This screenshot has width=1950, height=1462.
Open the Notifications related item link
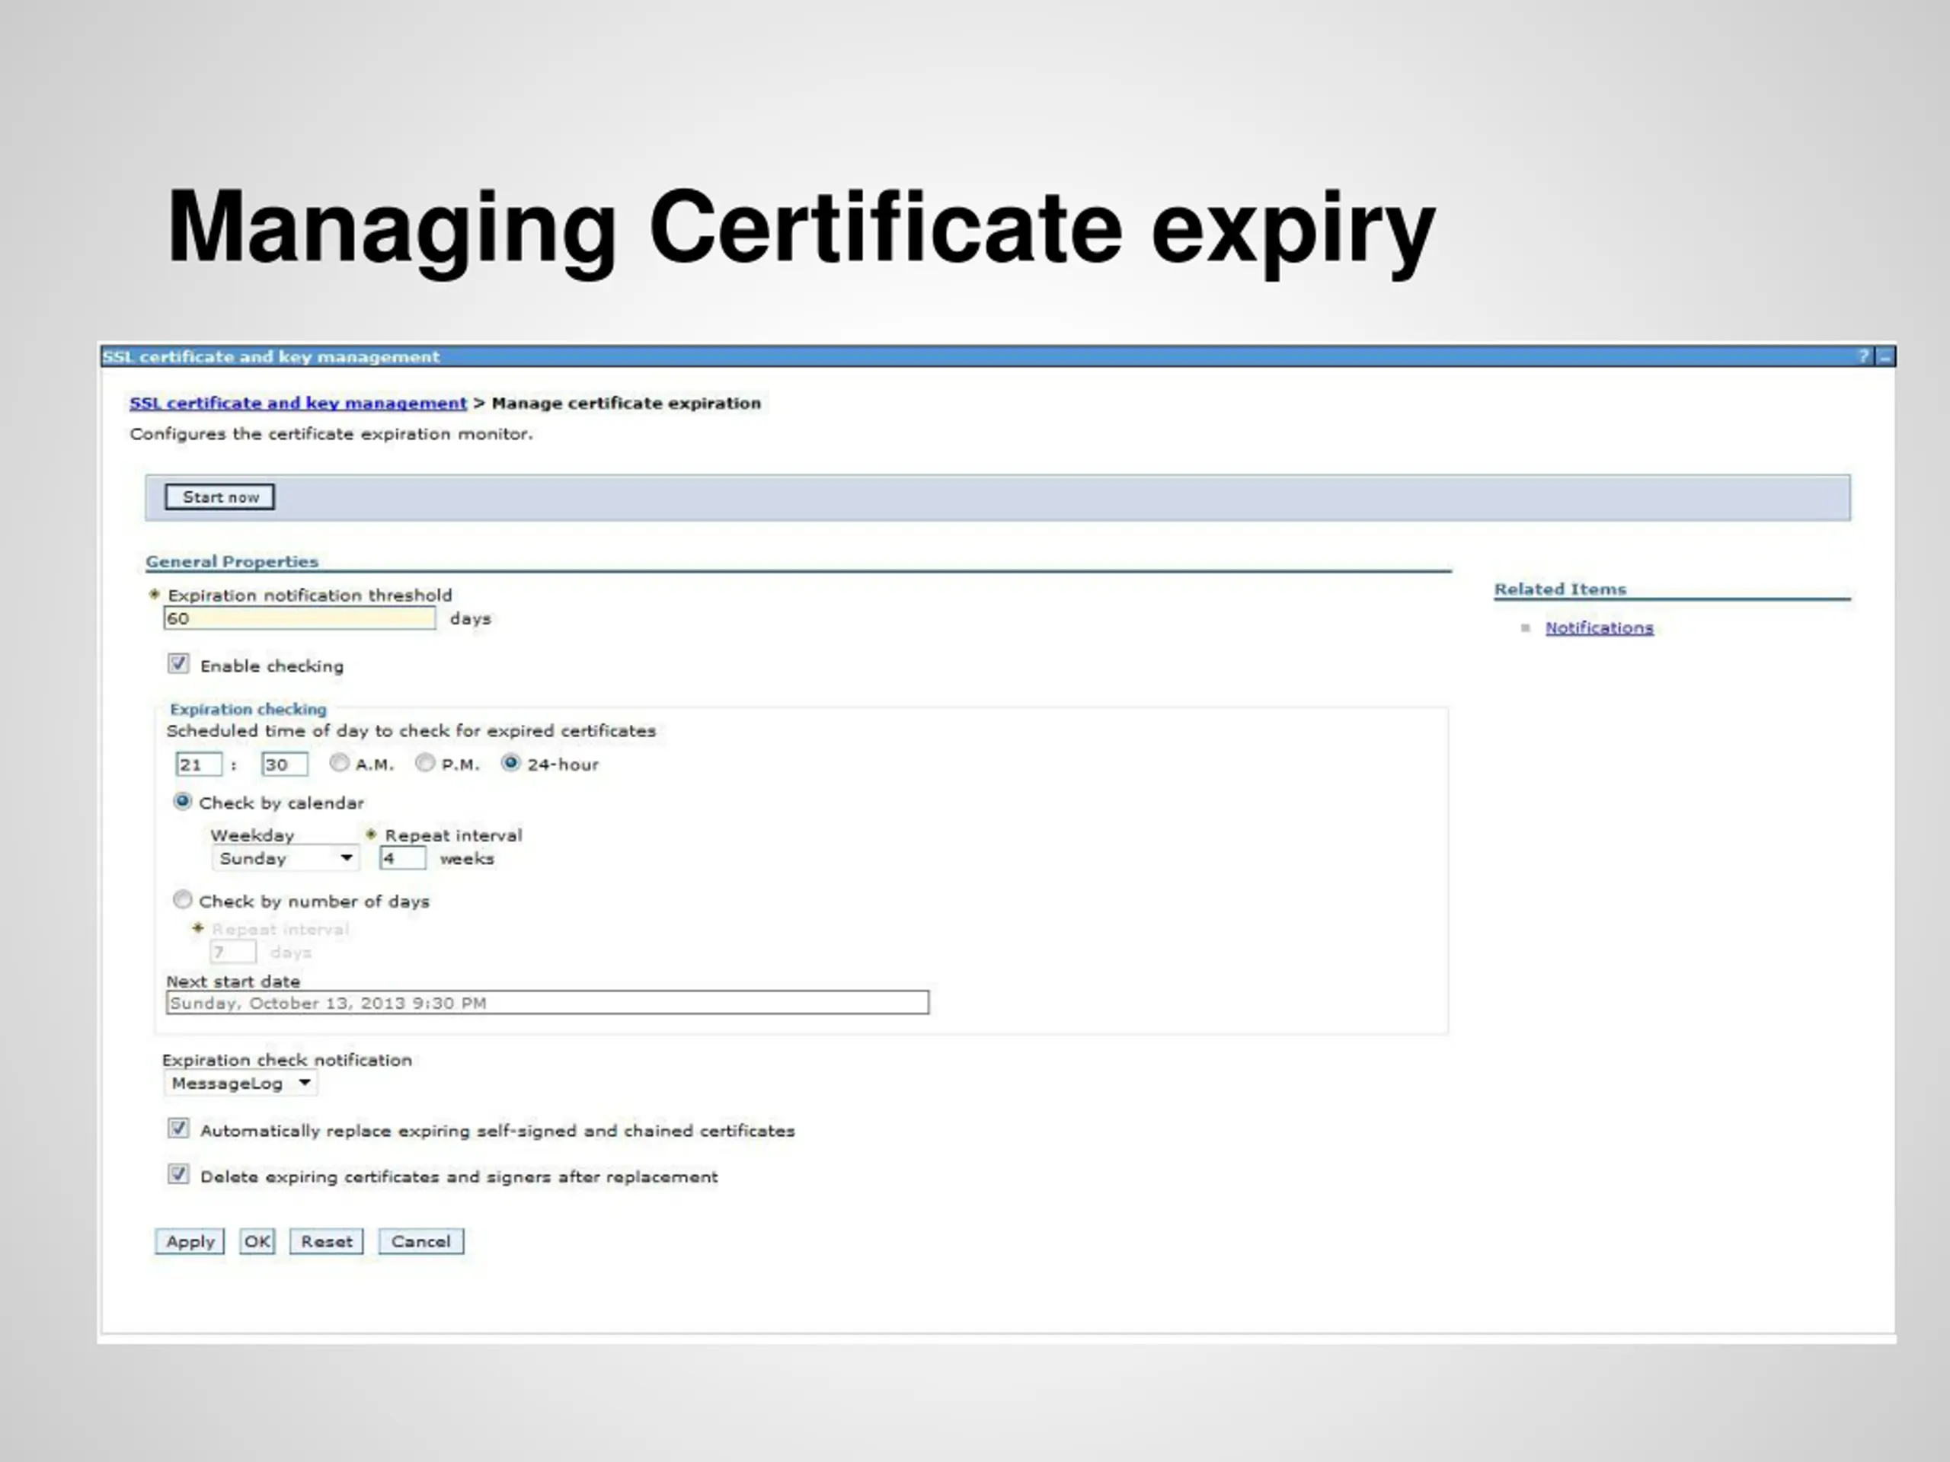click(x=1599, y=627)
